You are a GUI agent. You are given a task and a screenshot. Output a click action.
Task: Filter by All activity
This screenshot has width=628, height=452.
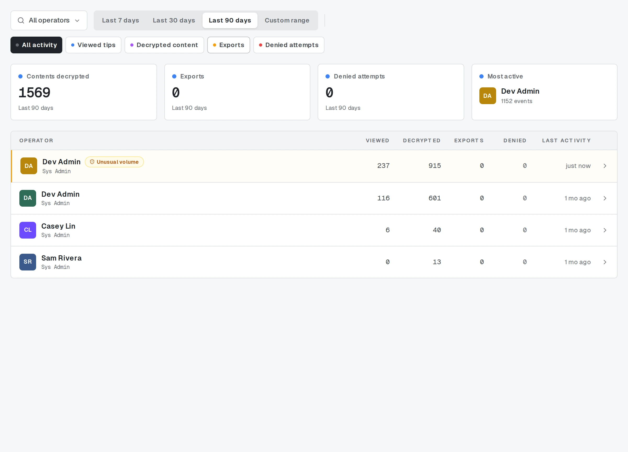(x=36, y=45)
